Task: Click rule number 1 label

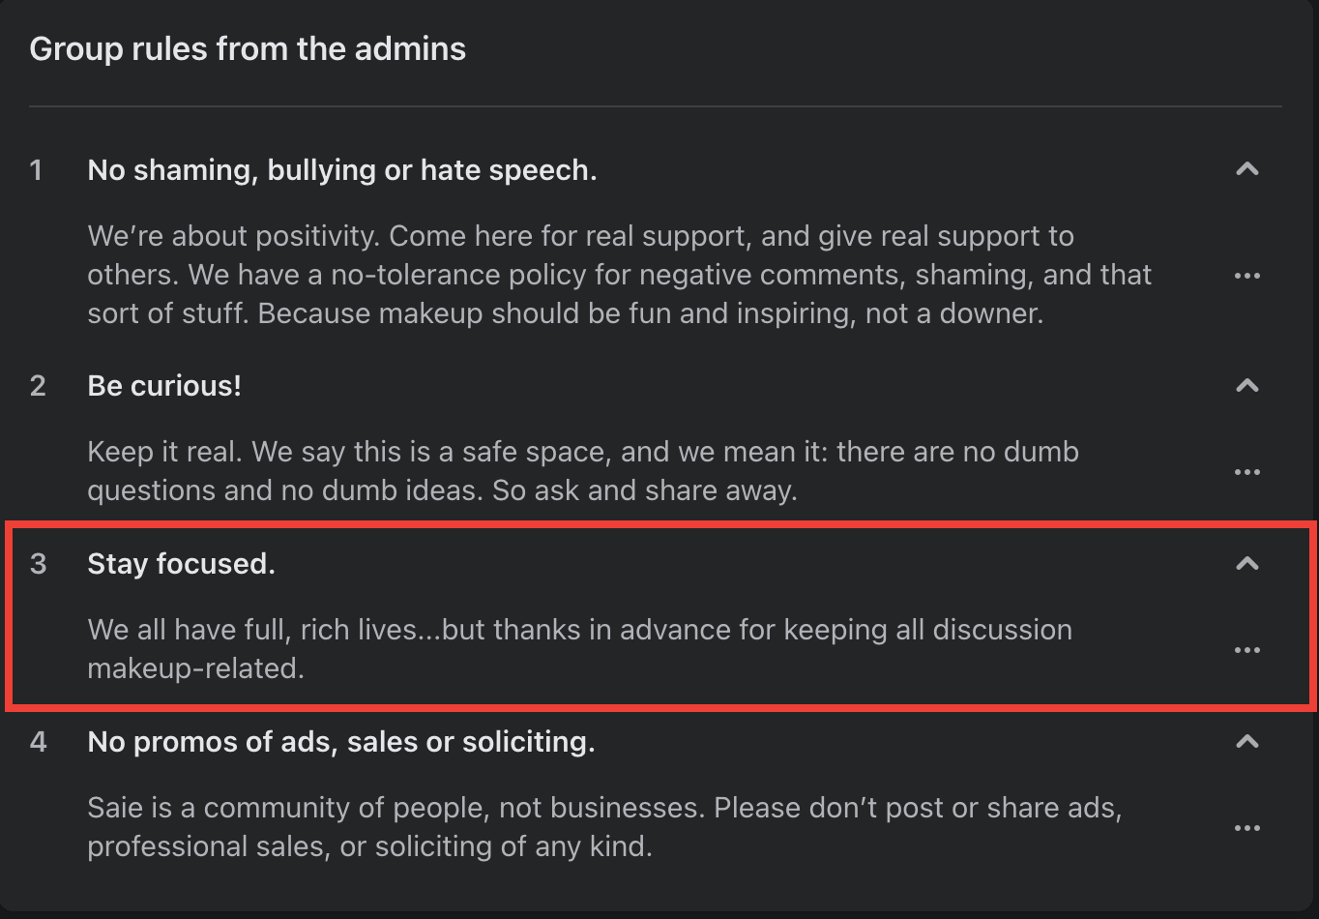Action: tap(37, 170)
